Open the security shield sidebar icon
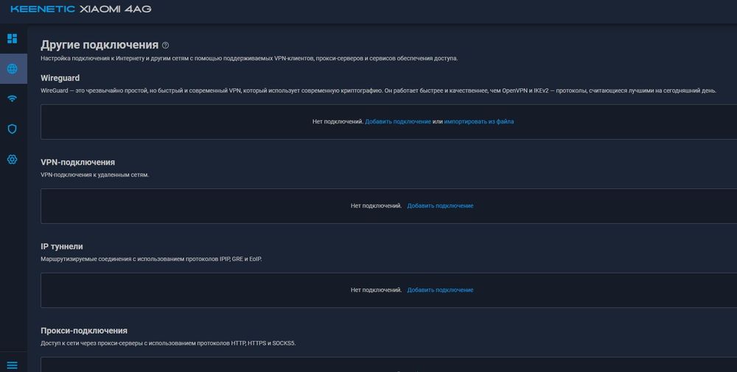 click(12, 129)
